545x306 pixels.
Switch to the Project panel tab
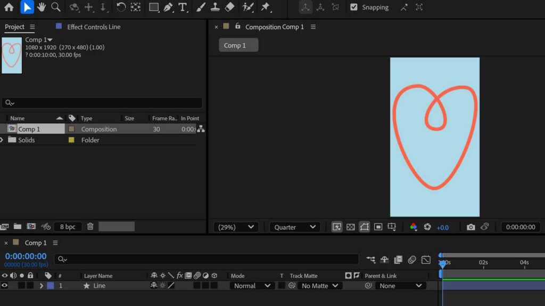click(14, 27)
